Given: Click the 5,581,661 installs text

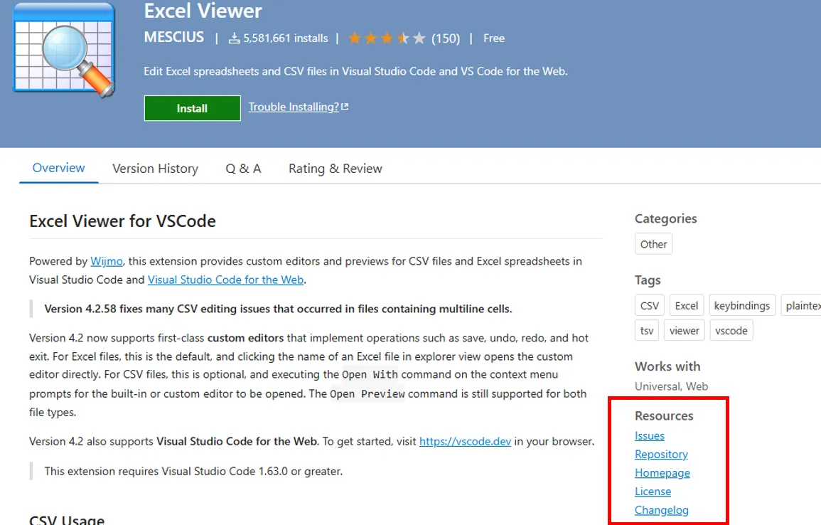Looking at the screenshot, I should 285,38.
